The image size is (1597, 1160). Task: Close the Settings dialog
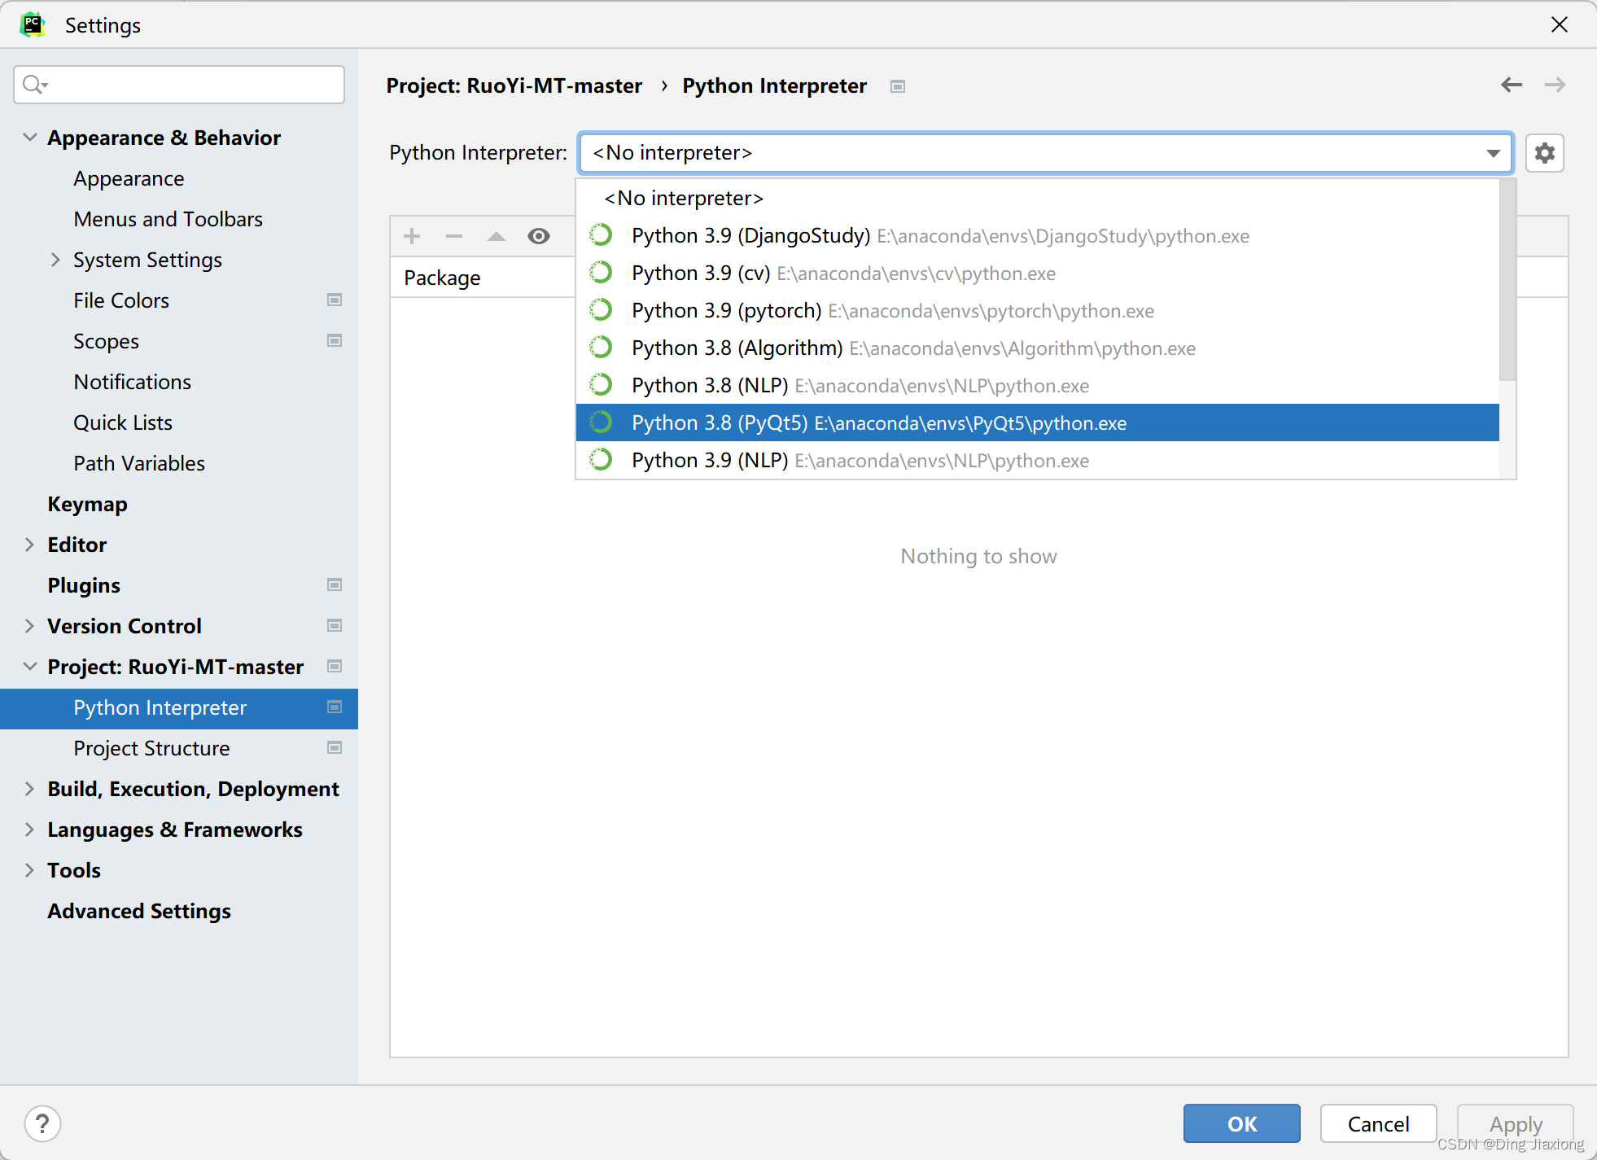[x=1559, y=24]
